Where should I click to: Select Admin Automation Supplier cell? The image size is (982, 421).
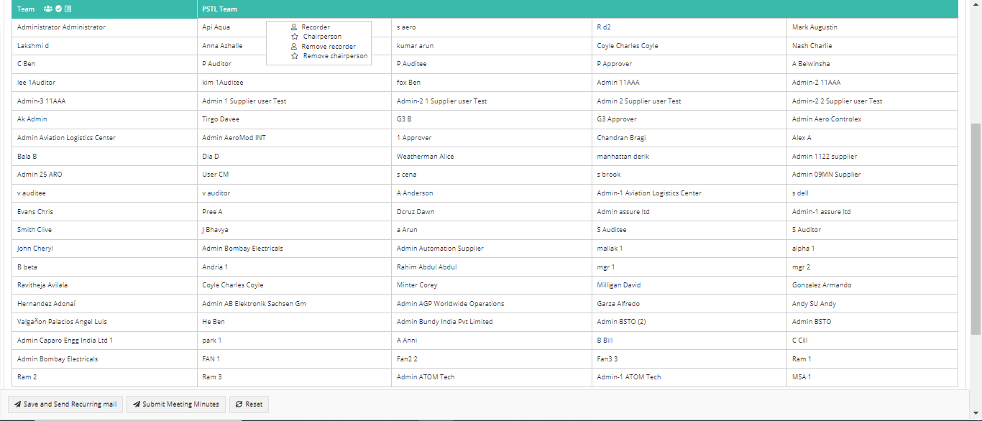pos(492,249)
